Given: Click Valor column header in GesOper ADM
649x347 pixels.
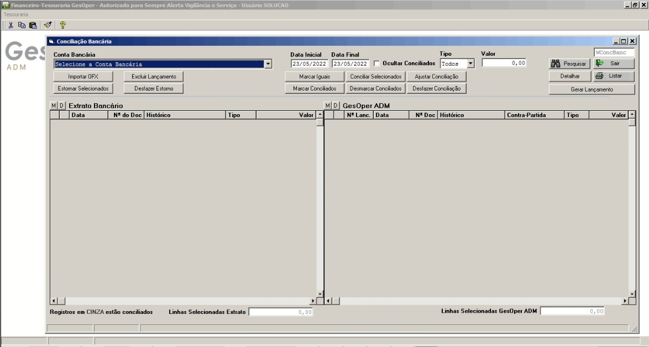Looking at the screenshot, I should coord(609,115).
